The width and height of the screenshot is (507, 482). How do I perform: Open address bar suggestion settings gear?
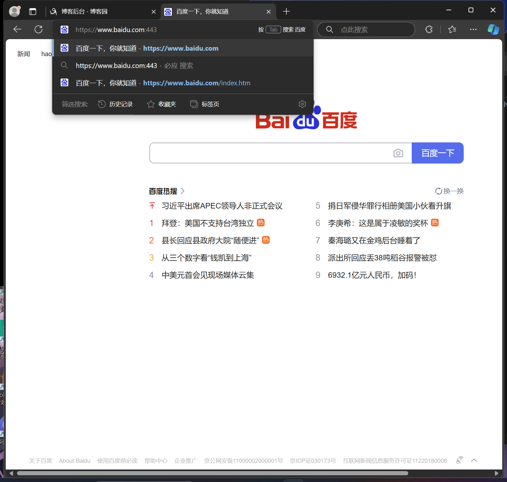302,104
